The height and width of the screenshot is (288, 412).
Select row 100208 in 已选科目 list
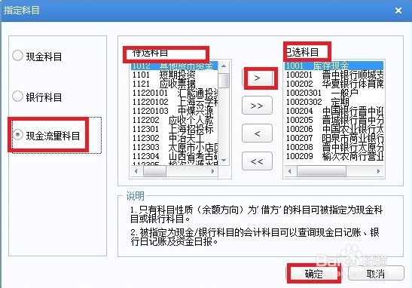click(x=334, y=147)
